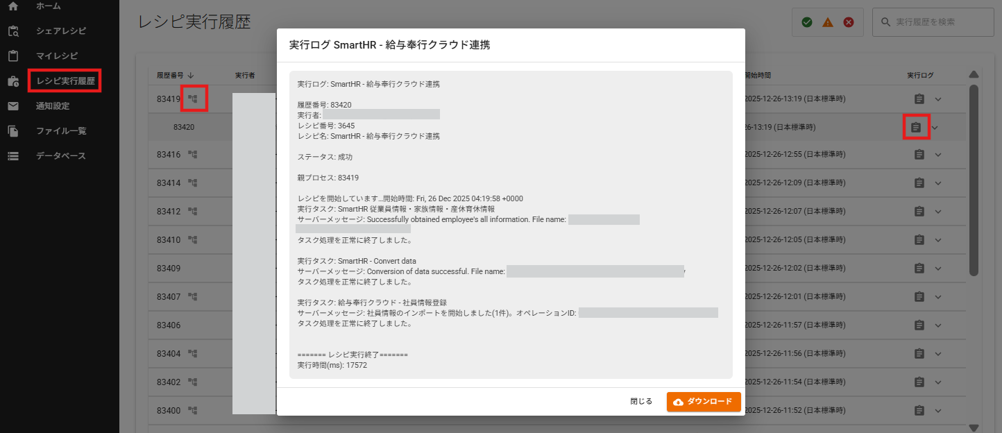
Task: Click the child-process tree icon for 83400
Action: click(x=193, y=410)
